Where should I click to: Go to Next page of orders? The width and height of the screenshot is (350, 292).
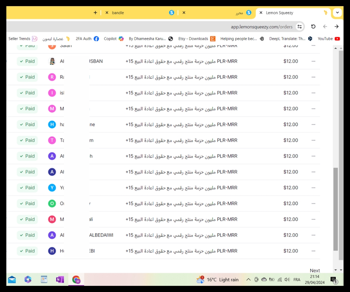(315, 271)
